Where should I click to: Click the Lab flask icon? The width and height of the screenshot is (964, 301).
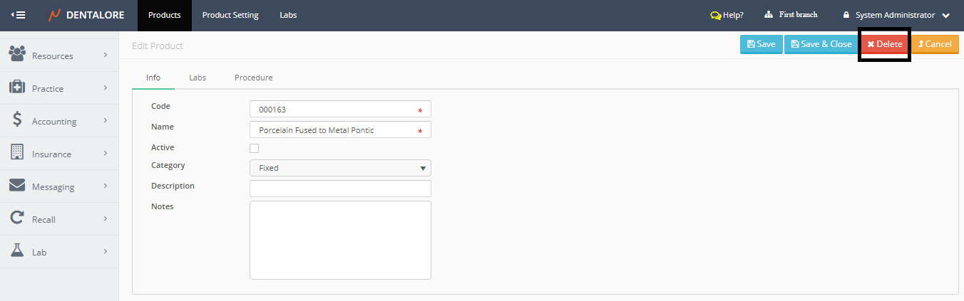pyautogui.click(x=17, y=251)
